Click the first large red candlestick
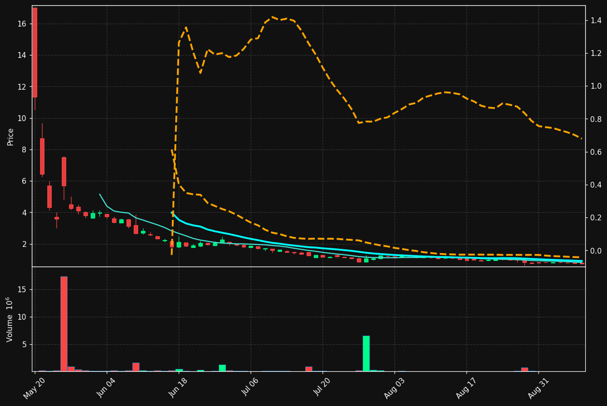The width and height of the screenshot is (607, 406). coord(35,53)
